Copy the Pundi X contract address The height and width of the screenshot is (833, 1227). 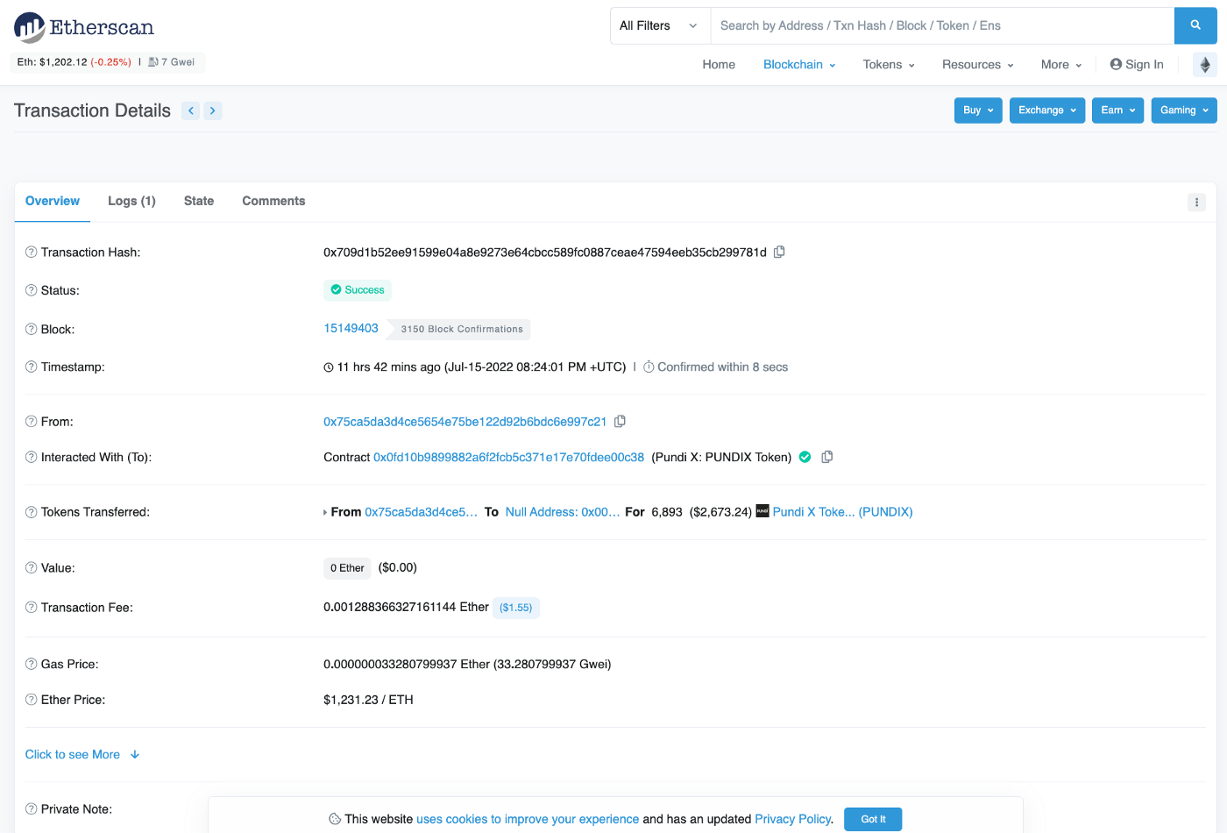(x=826, y=457)
